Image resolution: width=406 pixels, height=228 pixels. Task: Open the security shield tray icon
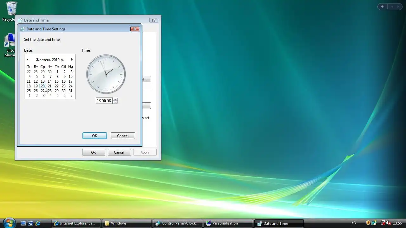point(368,223)
